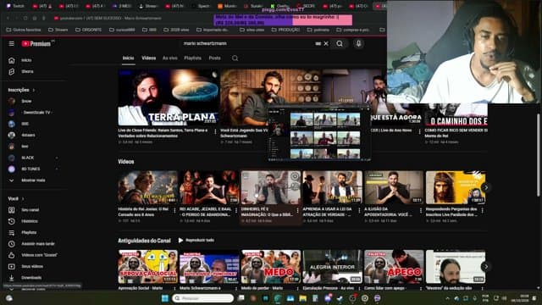The width and height of the screenshot is (542, 305).
Task: Open the YouTube hamburger guide menu
Action: pyautogui.click(x=11, y=43)
